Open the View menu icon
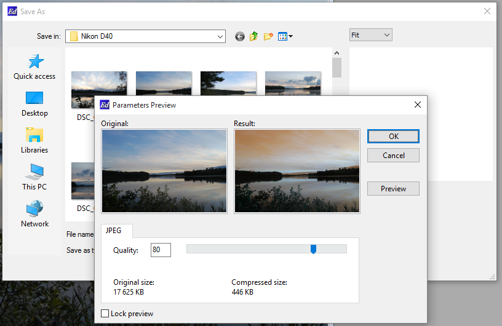Screen dimensions: 502x326 [285, 36]
